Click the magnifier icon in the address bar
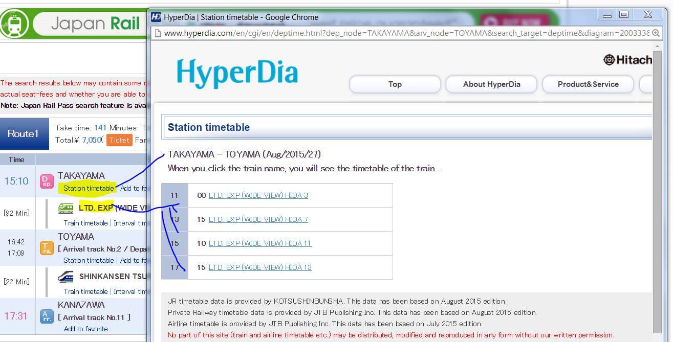Viewport: 673px width, 342px height. [x=656, y=33]
